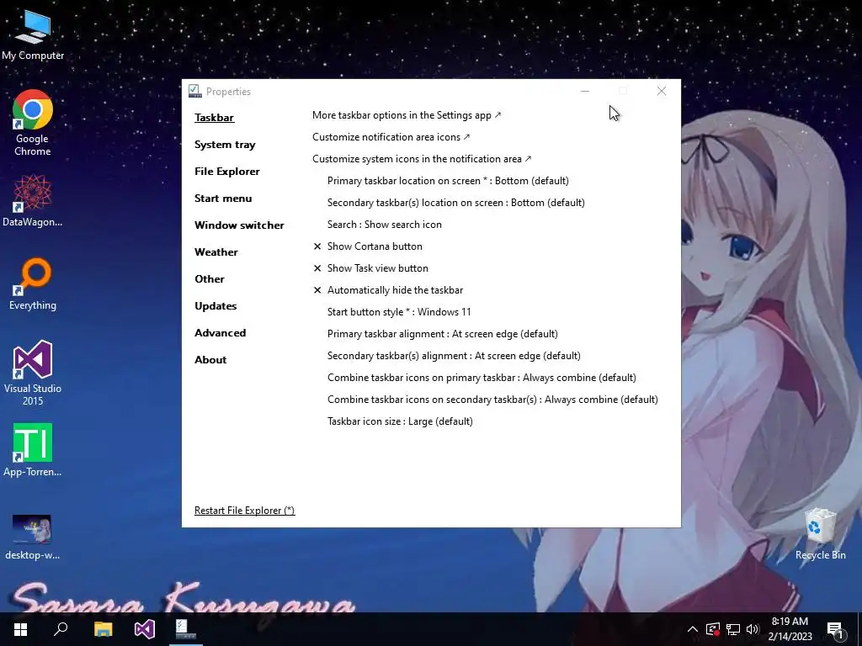Select desktop-w... image file thumbnail

pos(33,537)
